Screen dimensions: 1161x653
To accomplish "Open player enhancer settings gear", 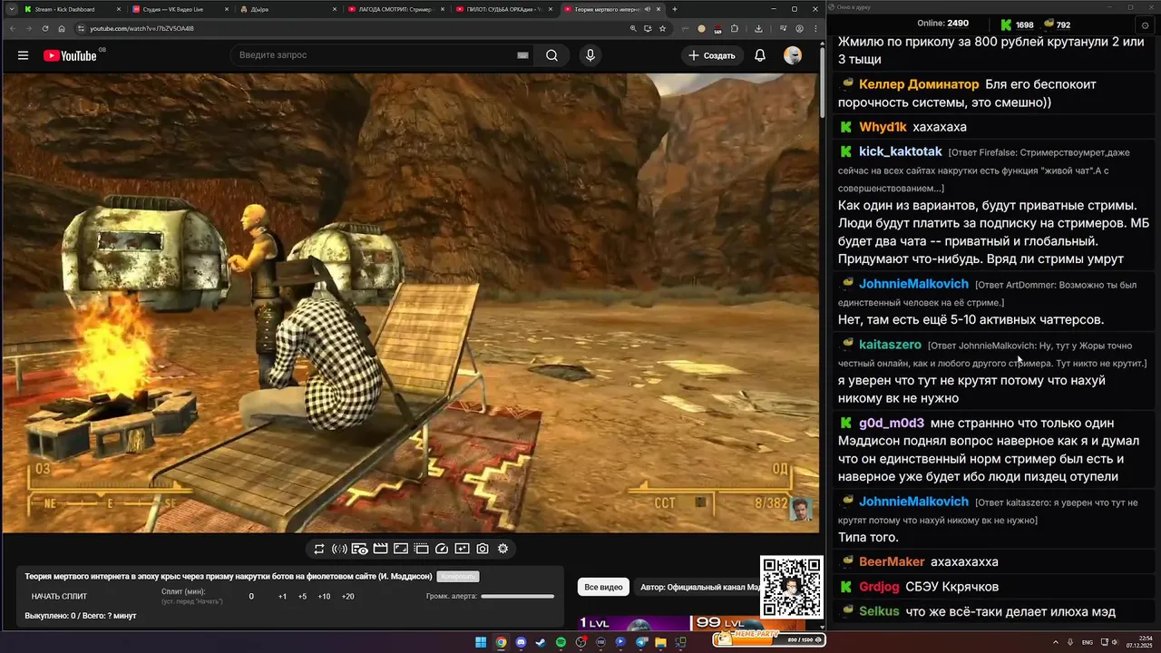I will click(502, 549).
